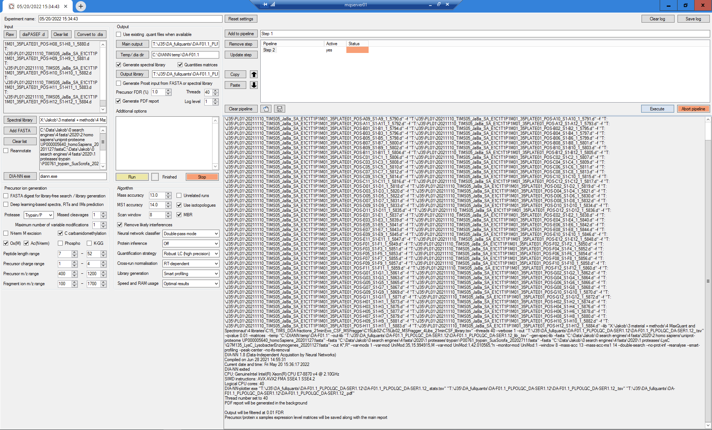This screenshot has height=430, width=712.
Task: Move Step 2 up using the up-arrow icon
Action: pyautogui.click(x=254, y=74)
